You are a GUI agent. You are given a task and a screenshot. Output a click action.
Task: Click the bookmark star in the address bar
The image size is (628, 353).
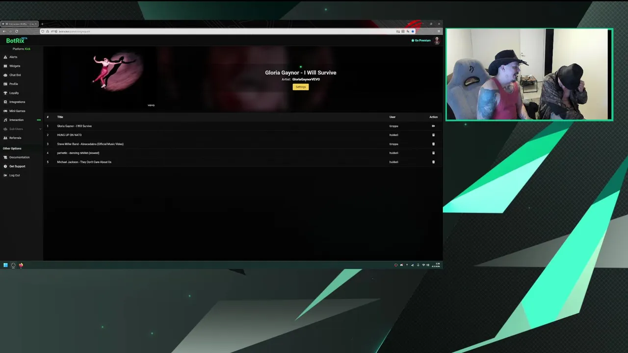coord(413,31)
